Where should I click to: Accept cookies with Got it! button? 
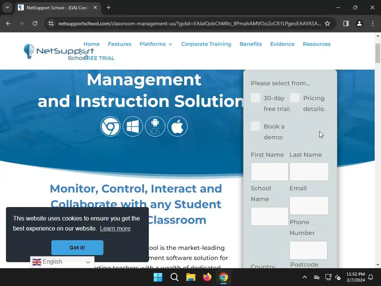[x=77, y=248]
